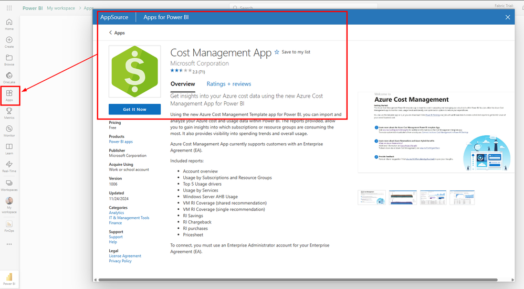Image resolution: width=524 pixels, height=289 pixels.
Task: Click the star icon to save to my list
Action: point(277,52)
